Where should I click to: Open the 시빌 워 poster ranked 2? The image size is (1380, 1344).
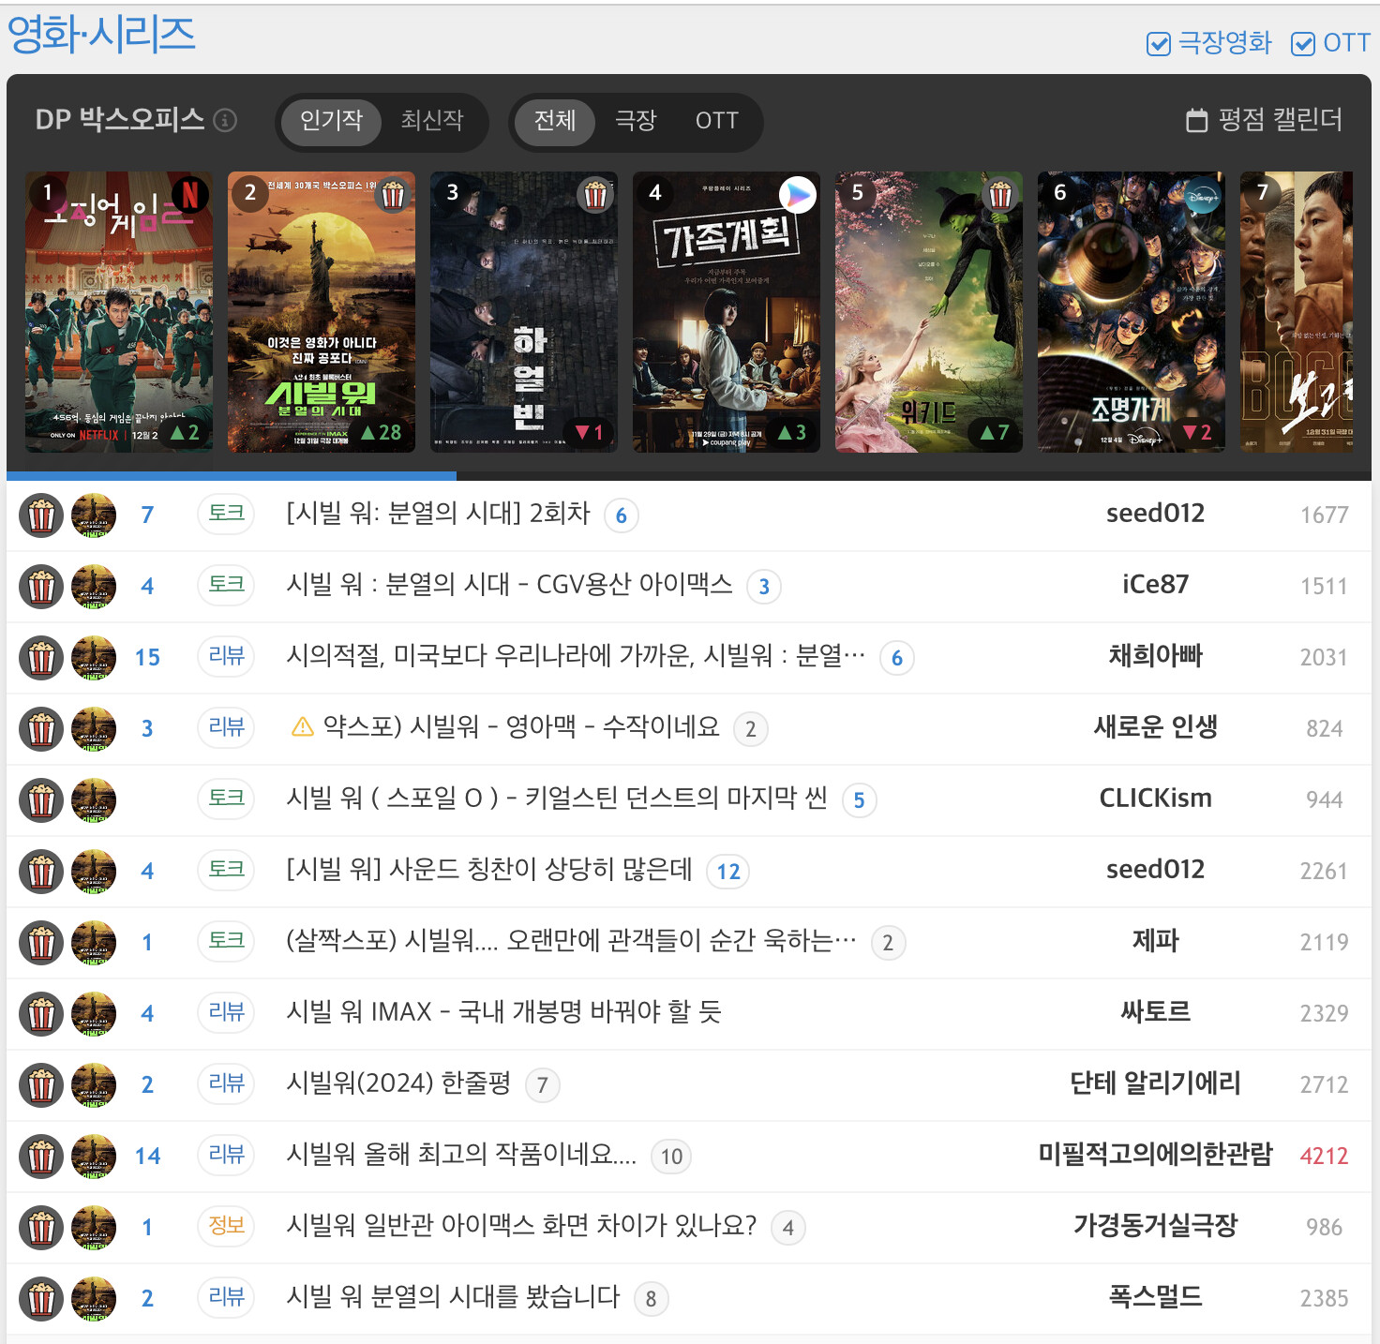[322, 312]
